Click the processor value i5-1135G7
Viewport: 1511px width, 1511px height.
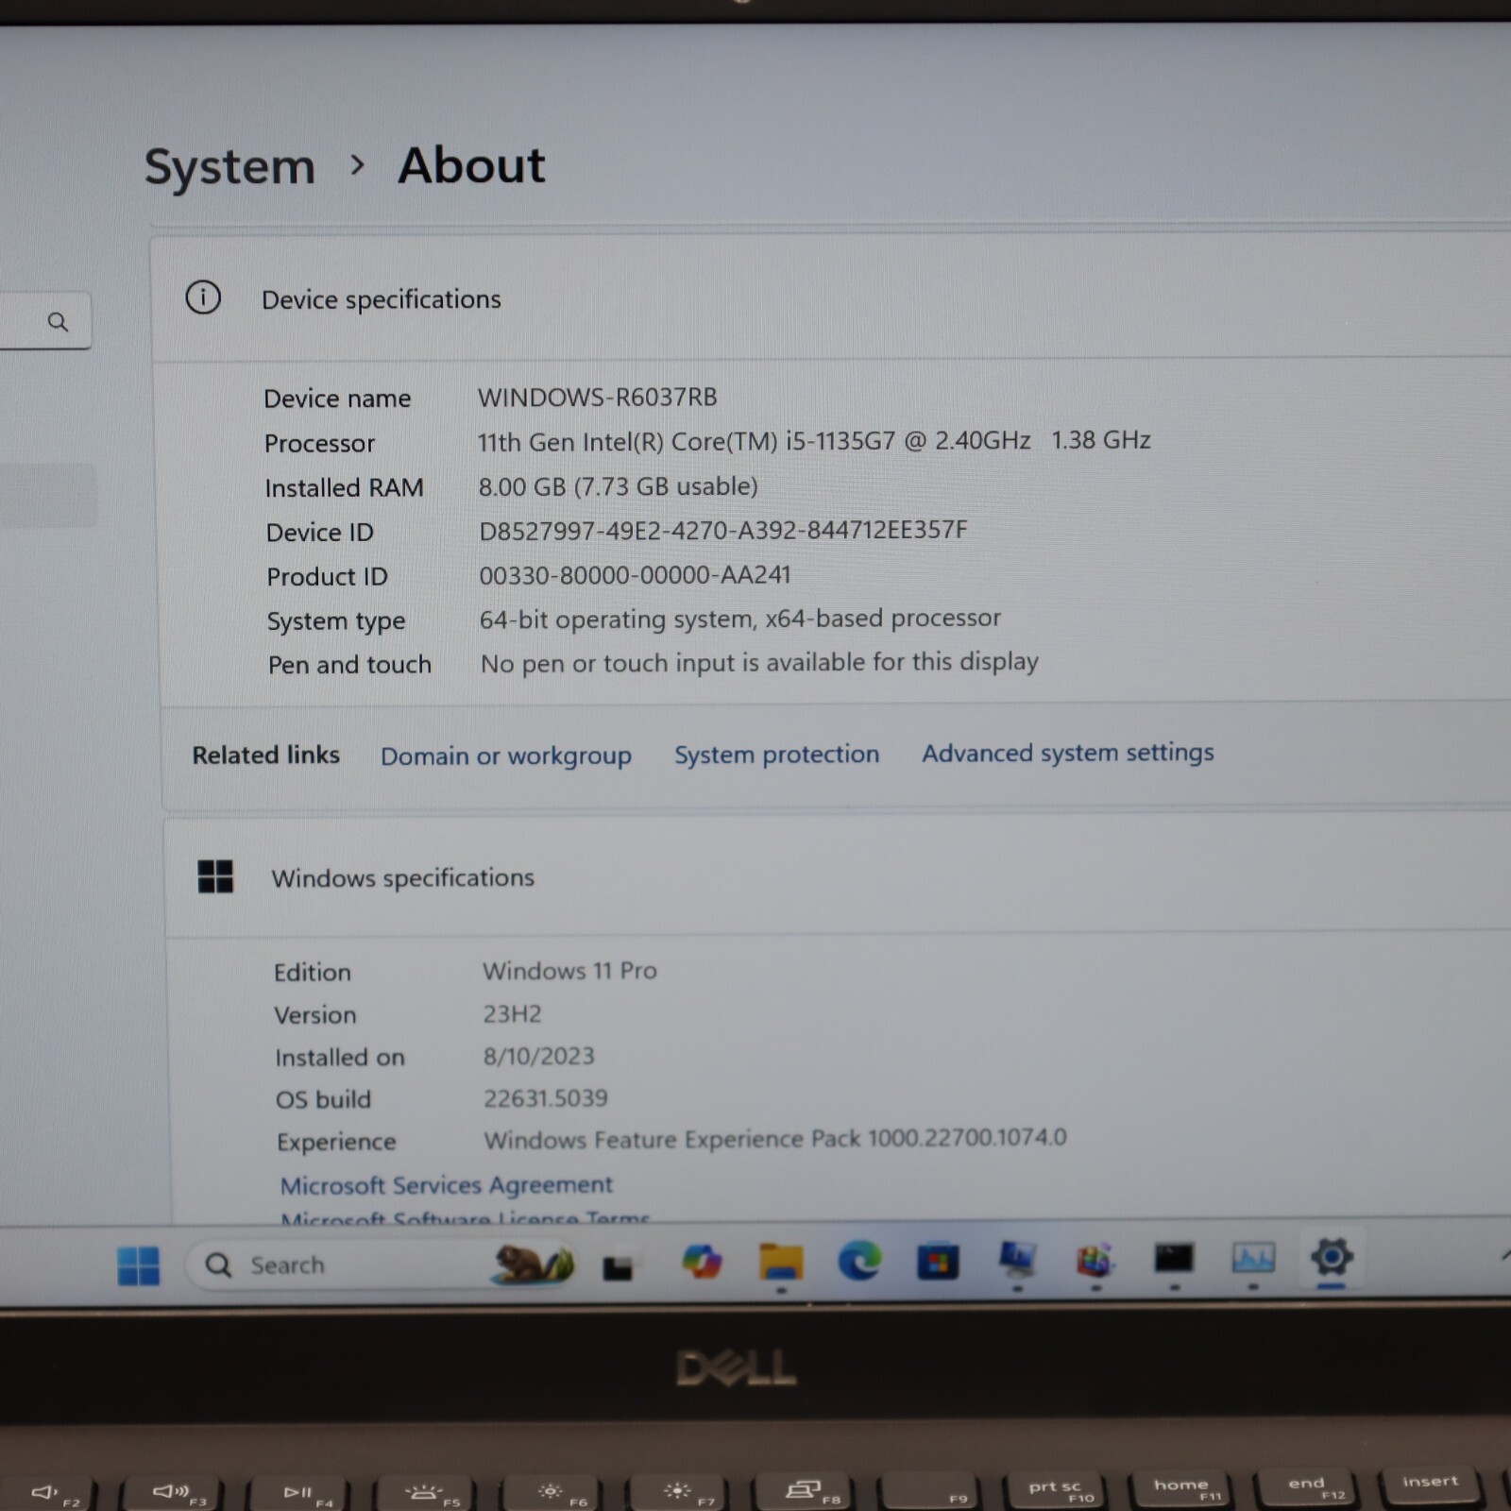coord(813,441)
